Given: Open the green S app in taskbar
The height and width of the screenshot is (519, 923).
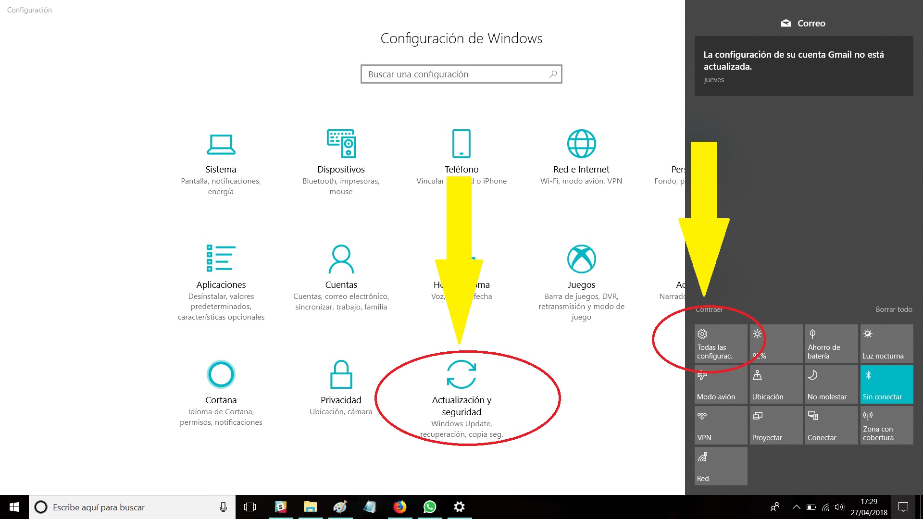Looking at the screenshot, I should (281, 507).
